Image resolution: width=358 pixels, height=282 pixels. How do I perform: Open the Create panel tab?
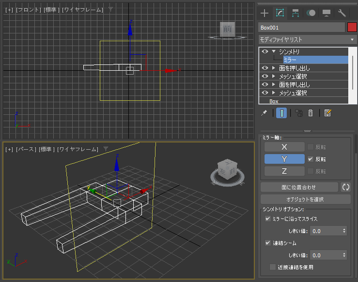265,13
